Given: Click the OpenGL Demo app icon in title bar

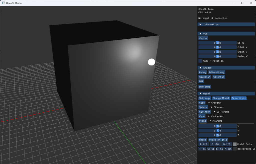Looking at the screenshot, I should (x=3, y=3).
